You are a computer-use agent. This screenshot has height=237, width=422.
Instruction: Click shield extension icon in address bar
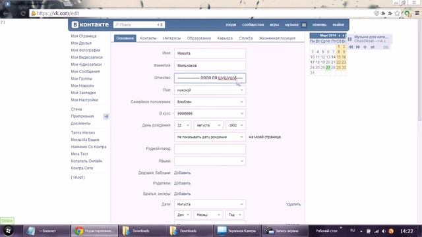[377, 13]
